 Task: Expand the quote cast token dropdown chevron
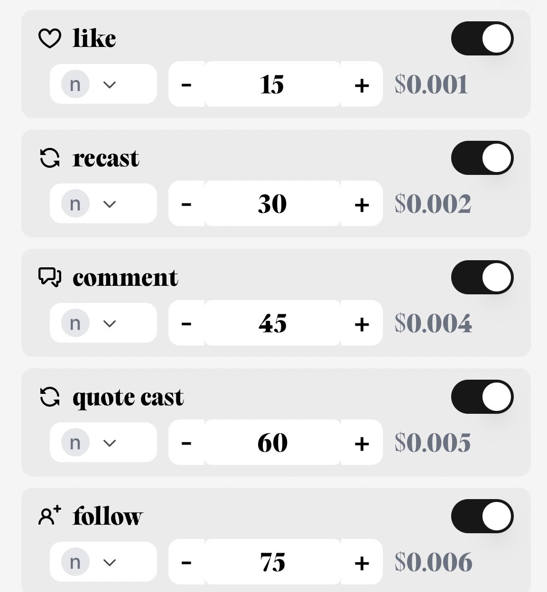[110, 443]
